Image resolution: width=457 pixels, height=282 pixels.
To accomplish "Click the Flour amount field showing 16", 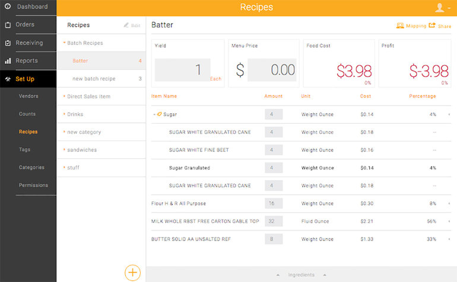I will tap(274, 203).
